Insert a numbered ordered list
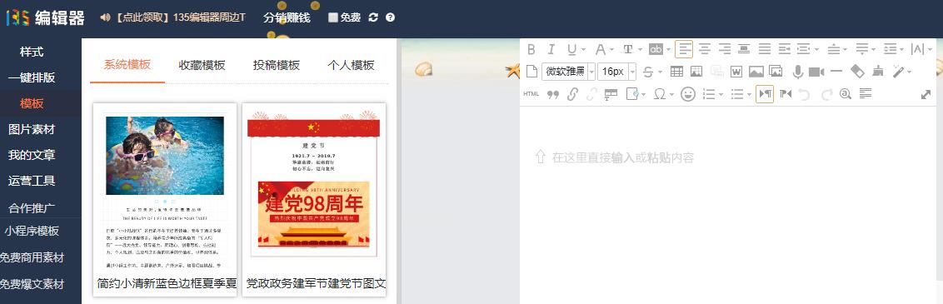The width and height of the screenshot is (943, 304). coord(710,94)
